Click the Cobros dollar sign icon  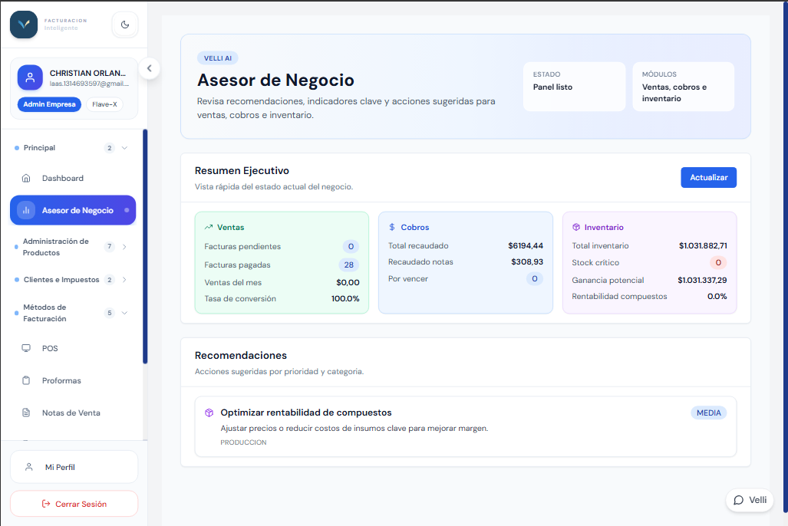click(x=392, y=227)
